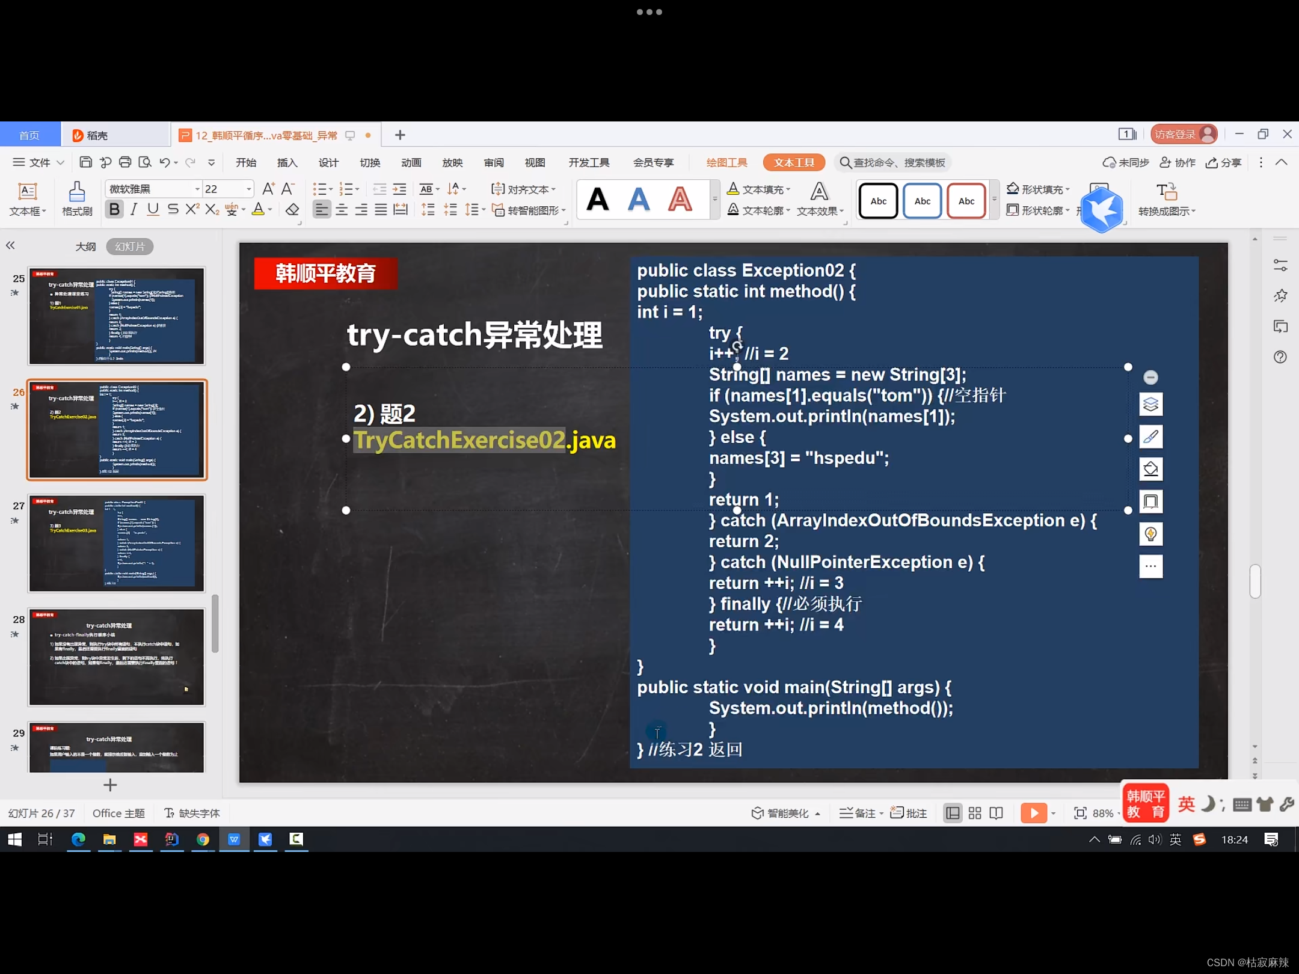Screen dimensions: 1299x974
Task: Toggle italic formatting
Action: [134, 209]
